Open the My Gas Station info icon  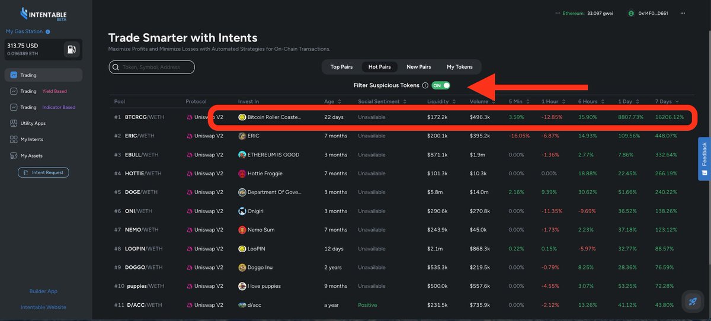click(48, 32)
